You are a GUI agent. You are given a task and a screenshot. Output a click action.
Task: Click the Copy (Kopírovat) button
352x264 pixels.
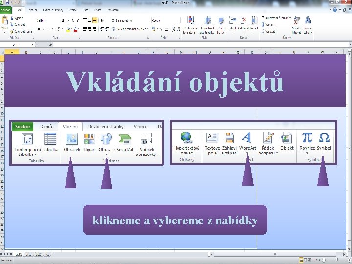pyautogui.click(x=19, y=24)
